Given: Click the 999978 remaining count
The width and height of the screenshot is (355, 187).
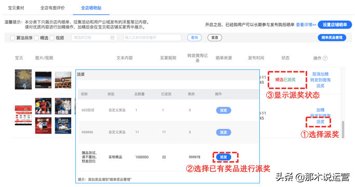Looking at the screenshot, I should tap(194, 157).
